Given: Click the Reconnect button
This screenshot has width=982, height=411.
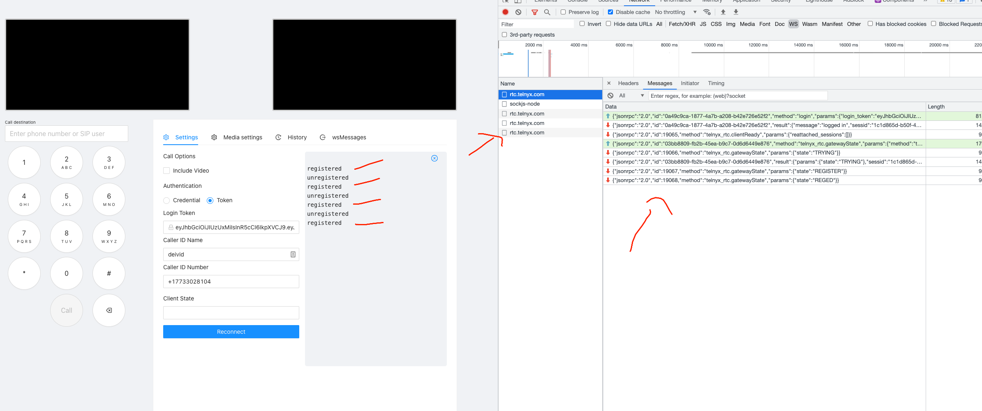Looking at the screenshot, I should pos(231,332).
